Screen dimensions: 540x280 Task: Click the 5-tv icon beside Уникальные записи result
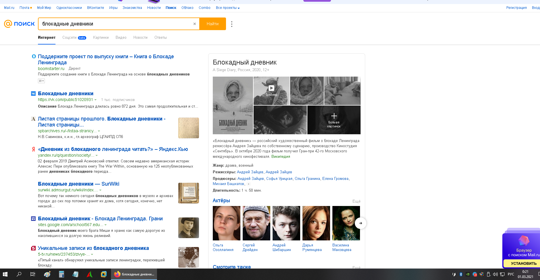pos(33,248)
